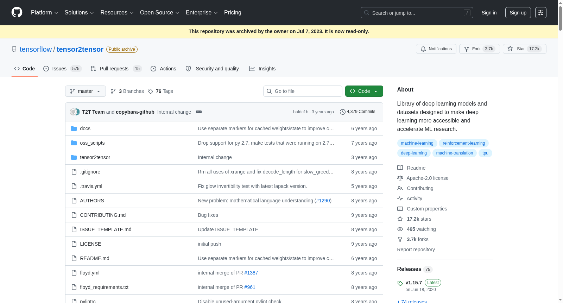Click the Notifications bell button
563x303 pixels.
[436, 49]
